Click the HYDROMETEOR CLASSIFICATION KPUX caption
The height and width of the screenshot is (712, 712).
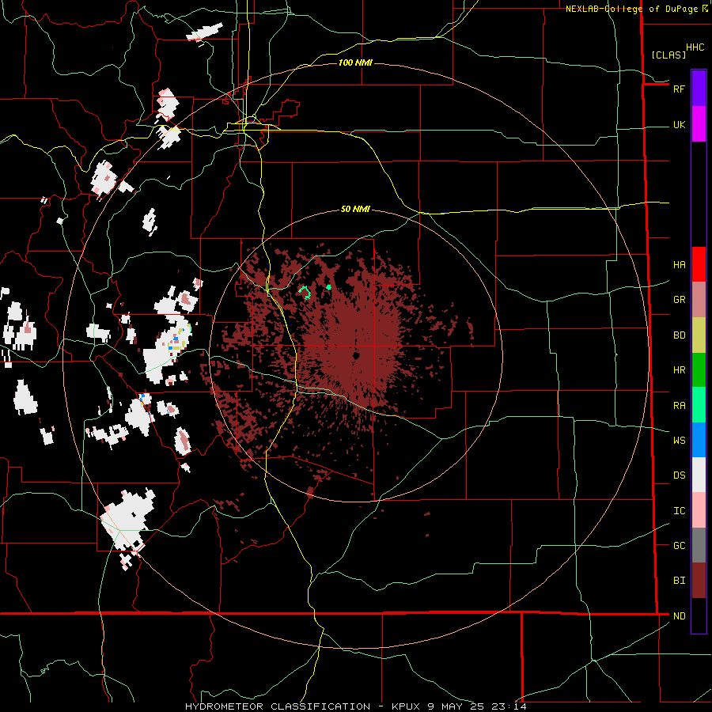point(355,706)
